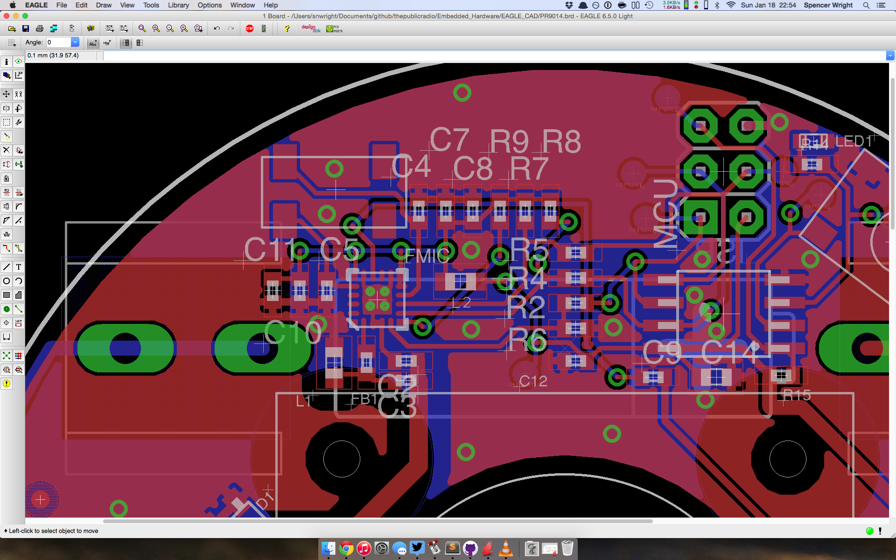
Task: Open the Library menu
Action: pyautogui.click(x=178, y=5)
